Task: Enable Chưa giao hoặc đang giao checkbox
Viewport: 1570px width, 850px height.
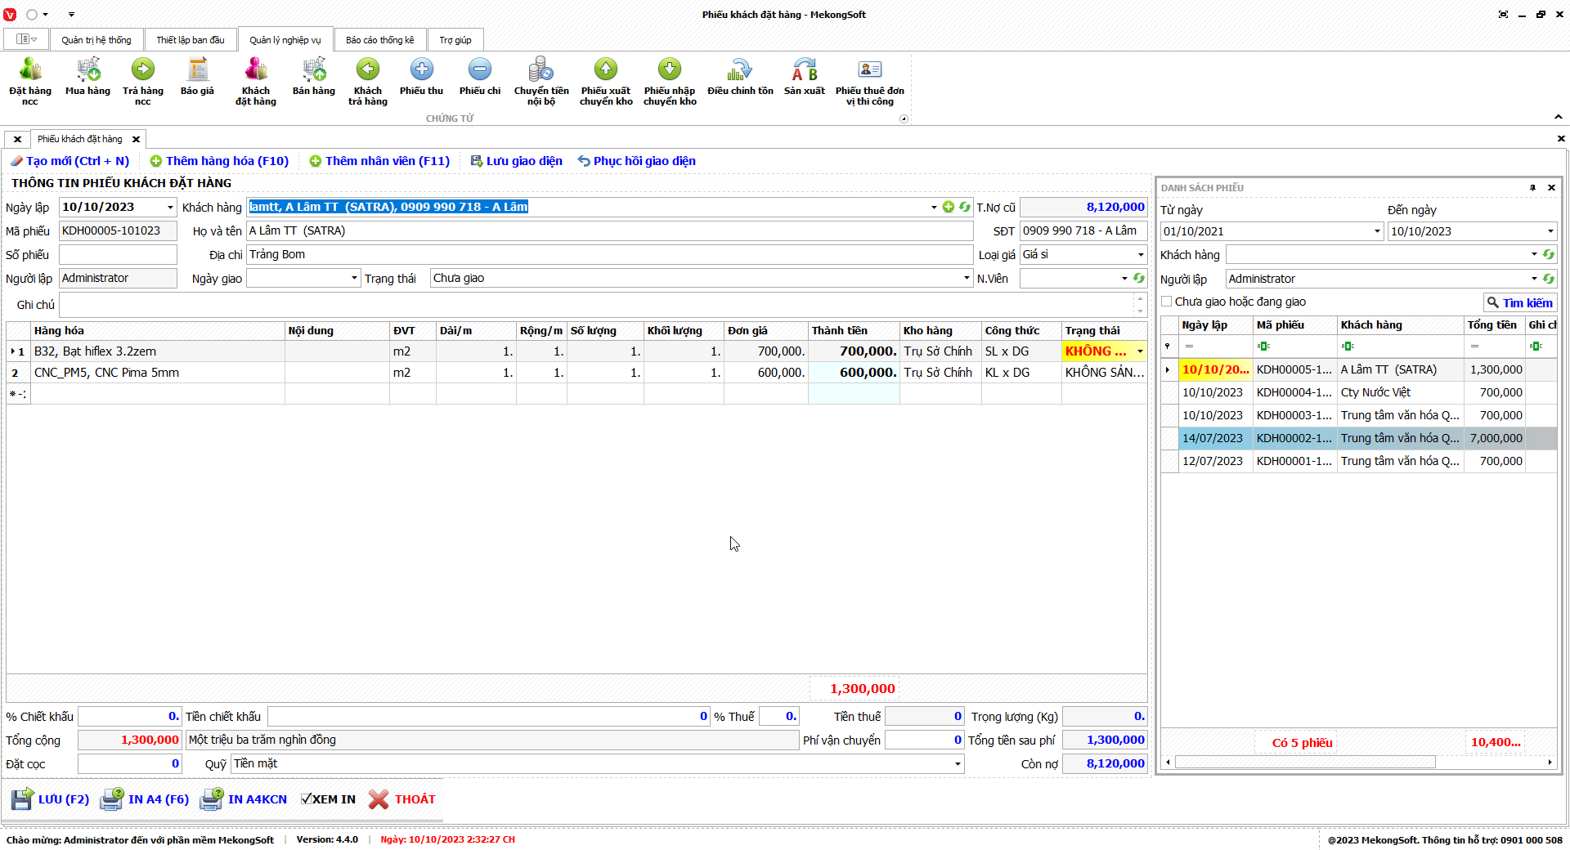Action: pos(1167,302)
